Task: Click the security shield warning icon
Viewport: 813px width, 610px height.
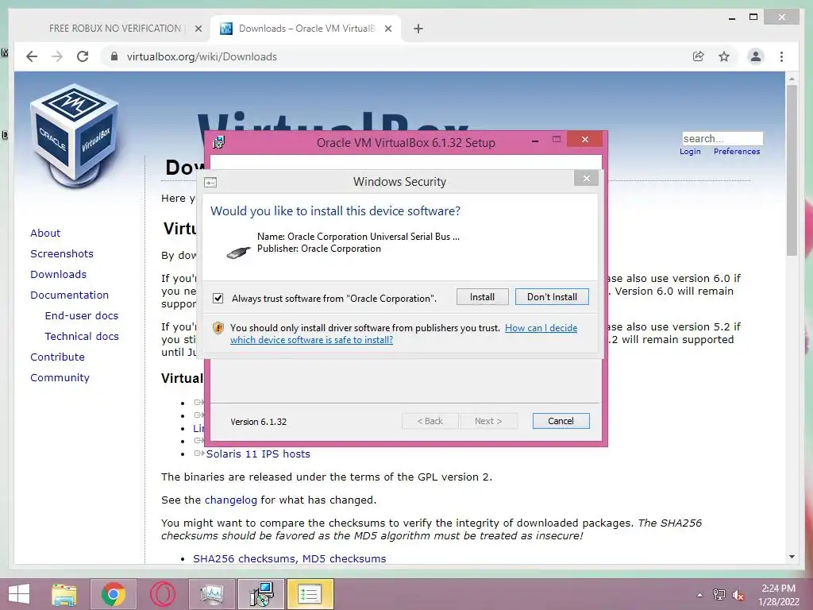Action: [218, 328]
